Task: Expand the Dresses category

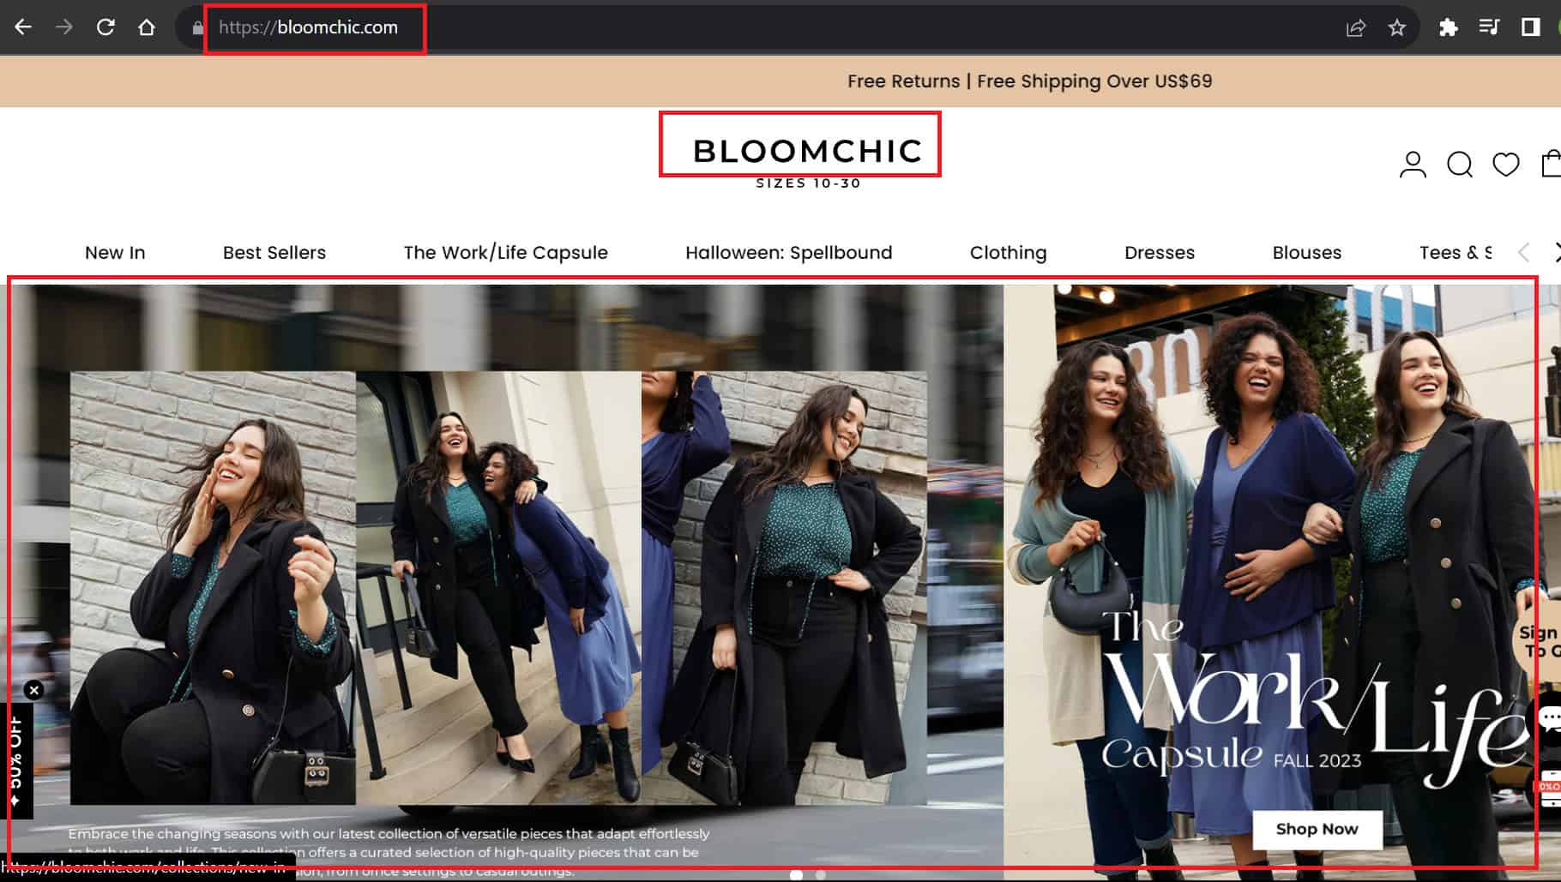Action: (1159, 253)
